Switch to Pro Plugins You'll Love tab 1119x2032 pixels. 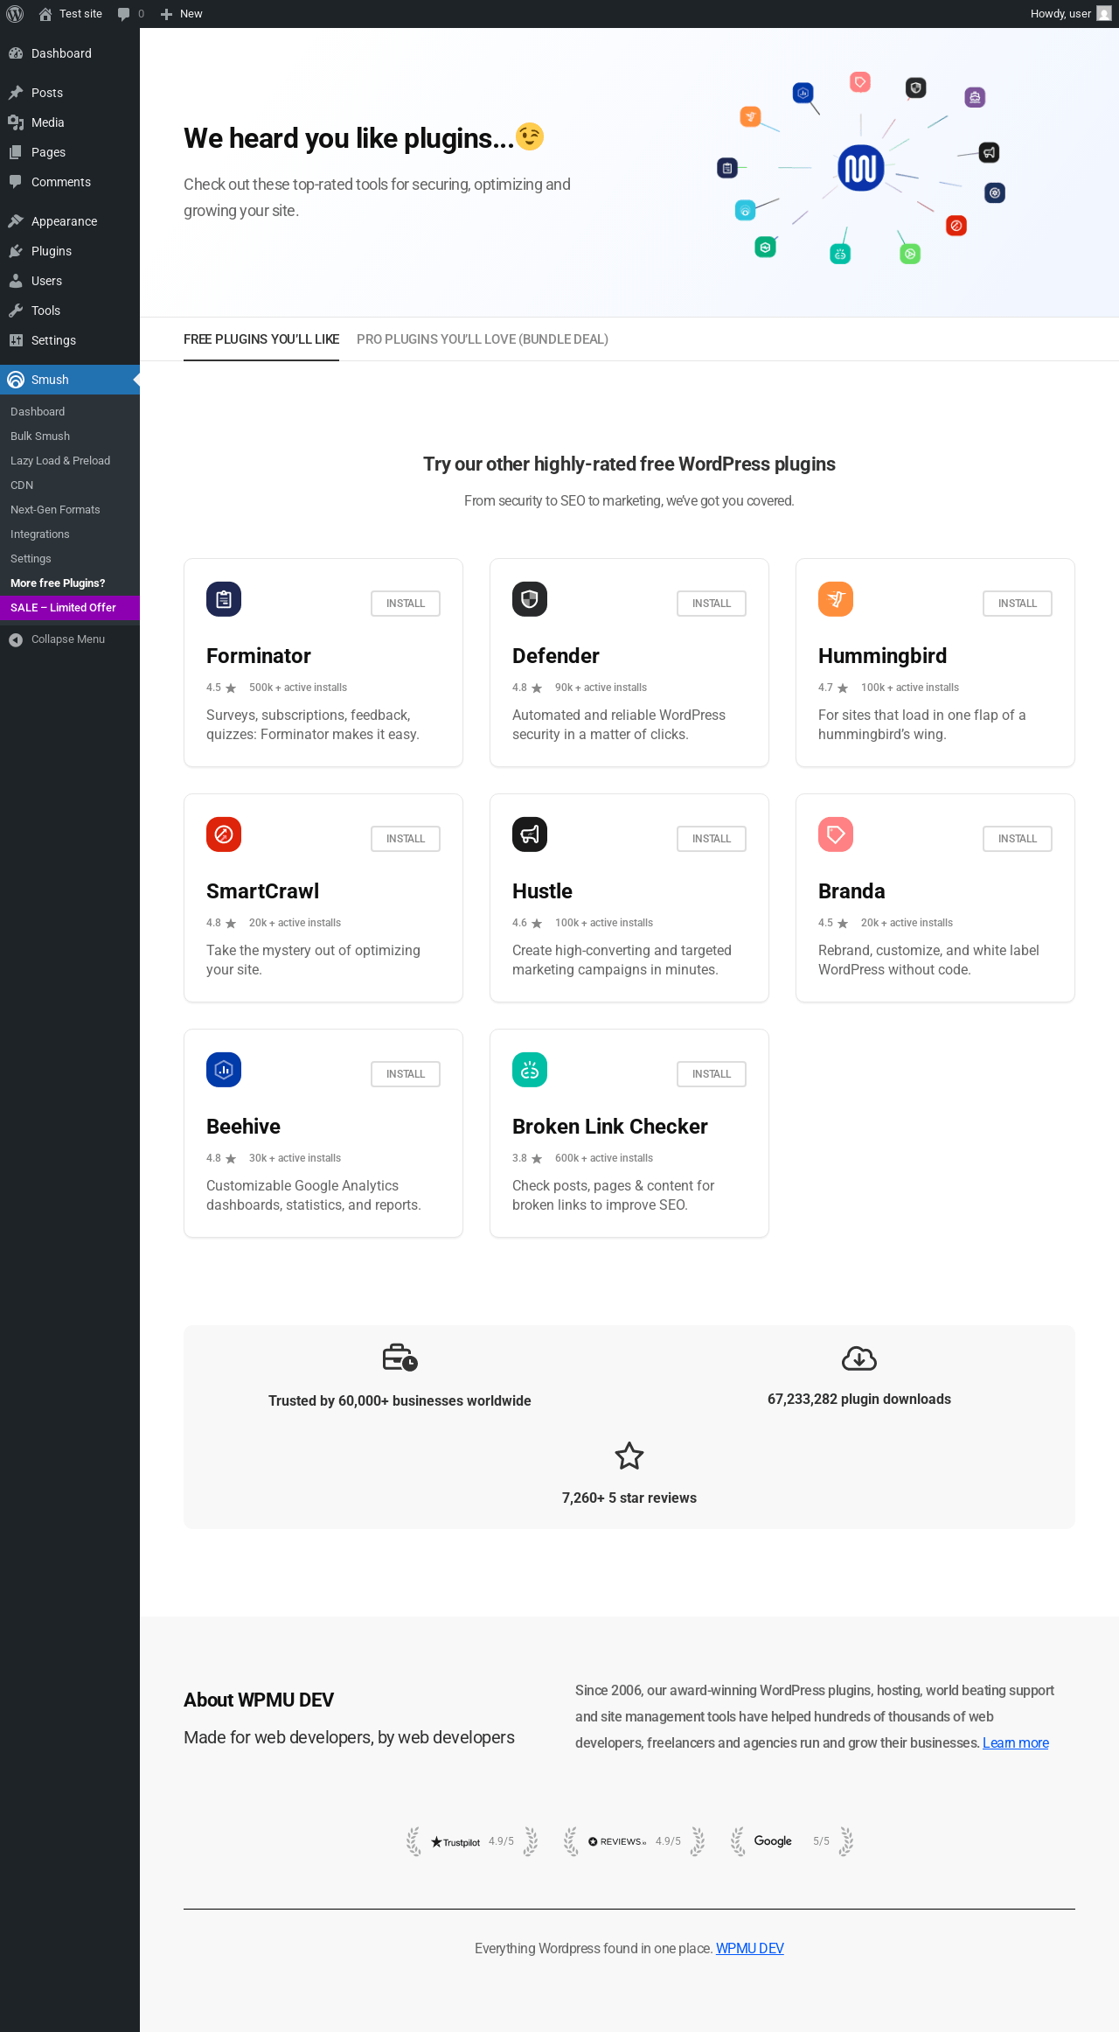tap(483, 339)
